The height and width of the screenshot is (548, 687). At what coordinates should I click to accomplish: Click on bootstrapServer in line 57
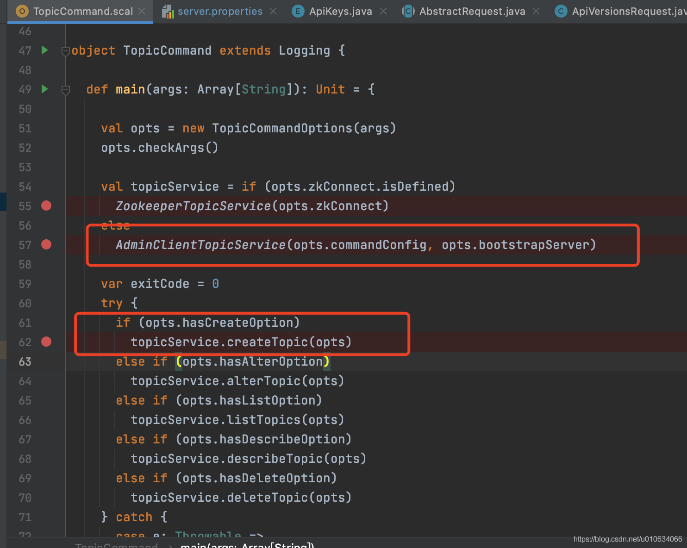pyautogui.click(x=534, y=245)
